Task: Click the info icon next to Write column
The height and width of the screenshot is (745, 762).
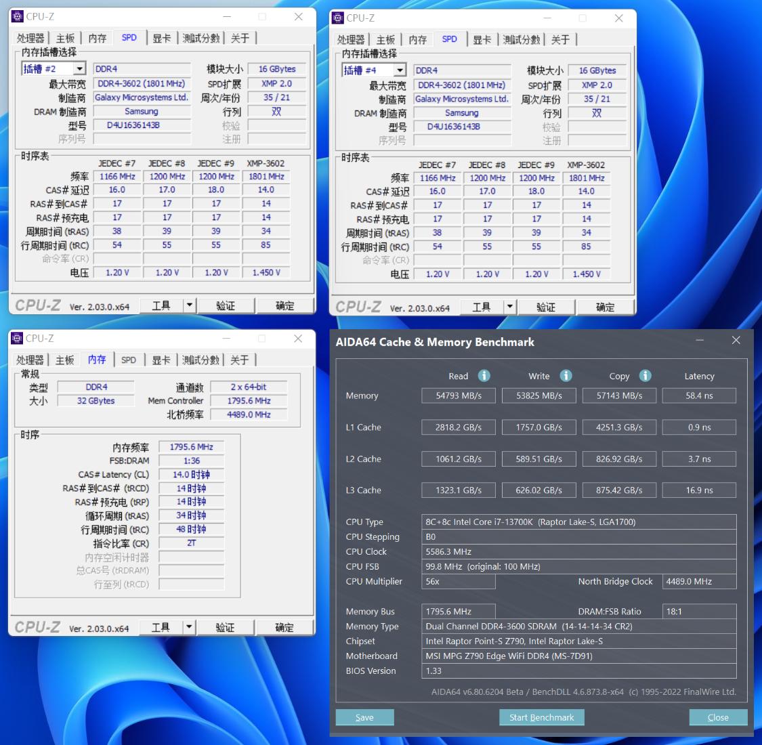Action: [x=566, y=376]
